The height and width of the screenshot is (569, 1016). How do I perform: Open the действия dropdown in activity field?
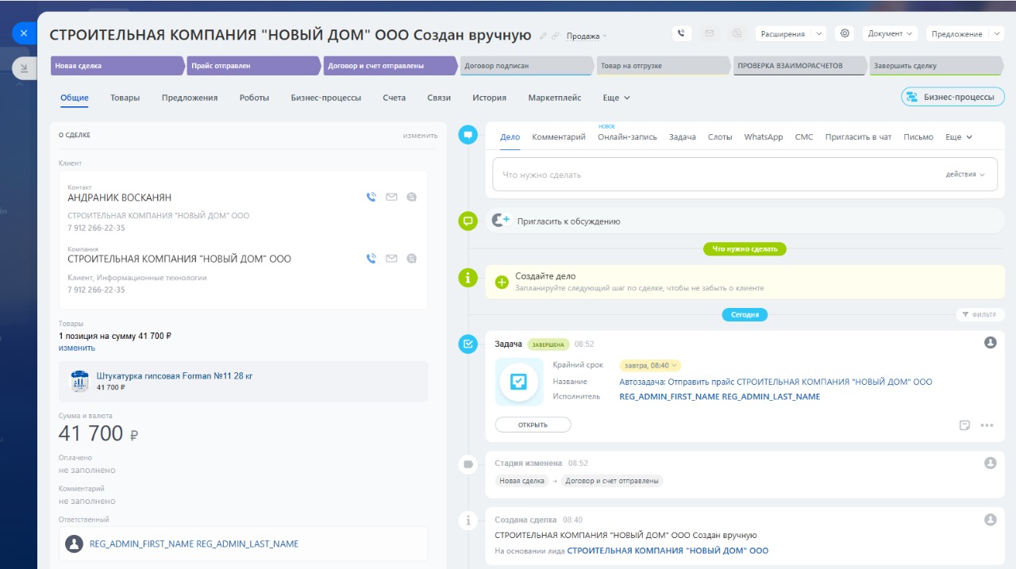pyautogui.click(x=964, y=175)
